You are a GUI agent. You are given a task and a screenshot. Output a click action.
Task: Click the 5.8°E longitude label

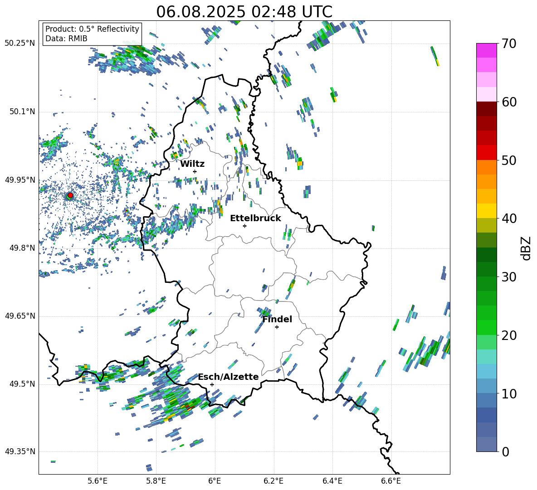point(156,481)
